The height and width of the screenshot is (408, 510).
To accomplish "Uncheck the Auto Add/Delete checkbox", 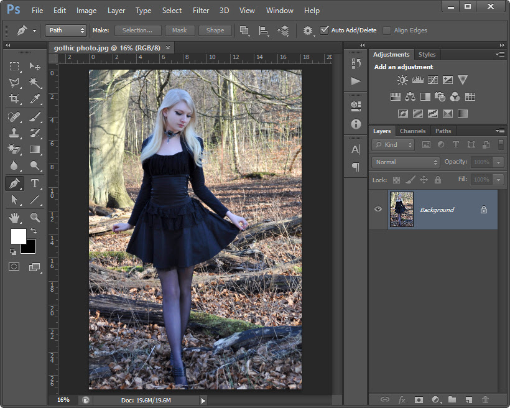I will (x=325, y=30).
